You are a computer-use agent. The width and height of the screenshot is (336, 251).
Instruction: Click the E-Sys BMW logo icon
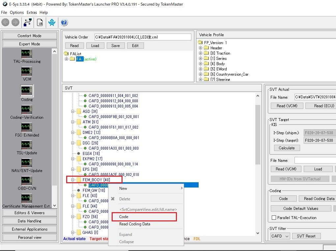tap(5, 4)
